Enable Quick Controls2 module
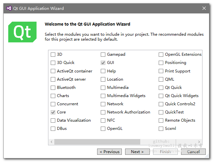 click(x=161, y=104)
